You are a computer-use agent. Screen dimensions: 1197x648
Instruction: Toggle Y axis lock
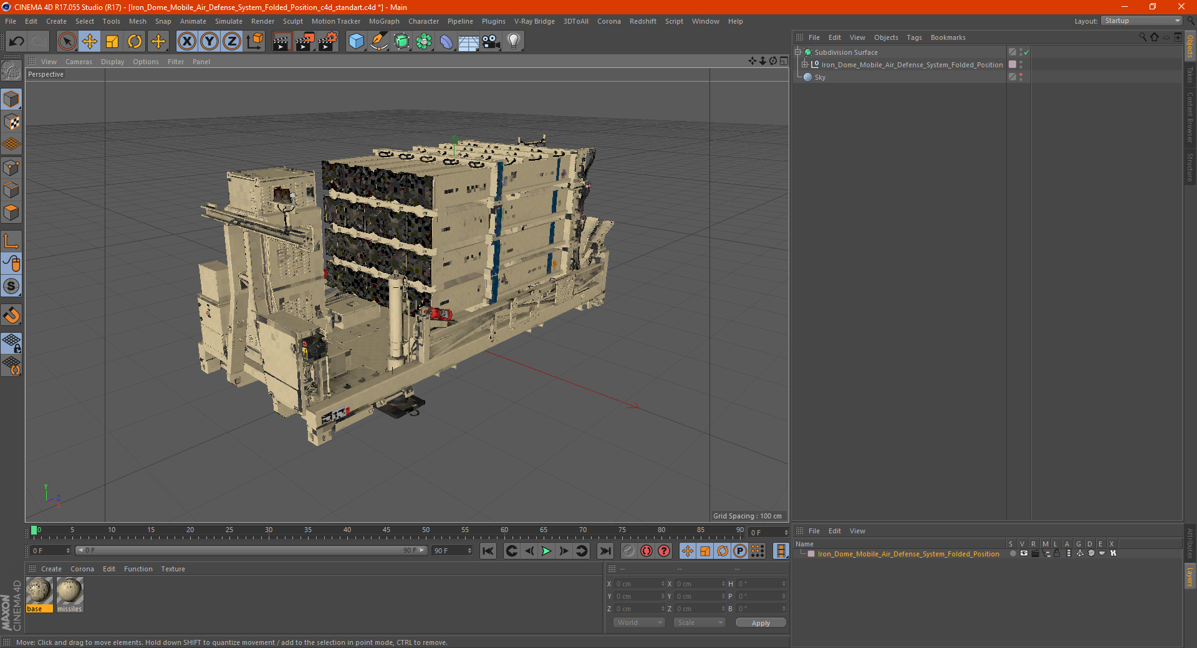(x=209, y=42)
